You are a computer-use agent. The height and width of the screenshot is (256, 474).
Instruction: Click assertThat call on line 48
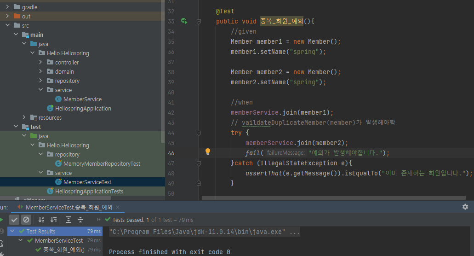(263, 174)
